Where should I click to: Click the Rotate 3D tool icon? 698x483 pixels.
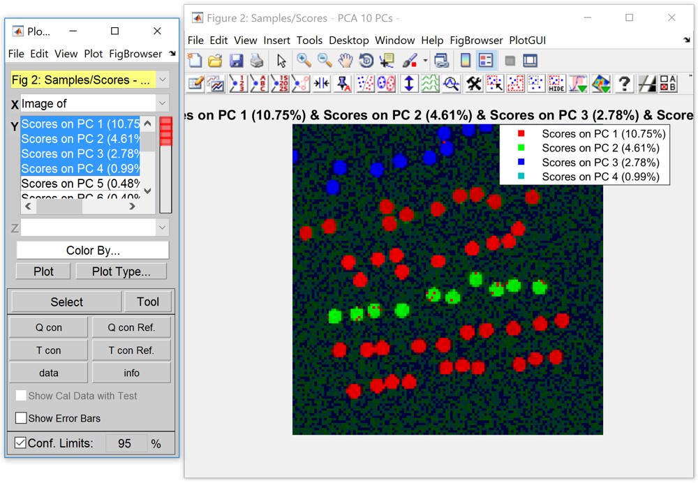[366, 61]
